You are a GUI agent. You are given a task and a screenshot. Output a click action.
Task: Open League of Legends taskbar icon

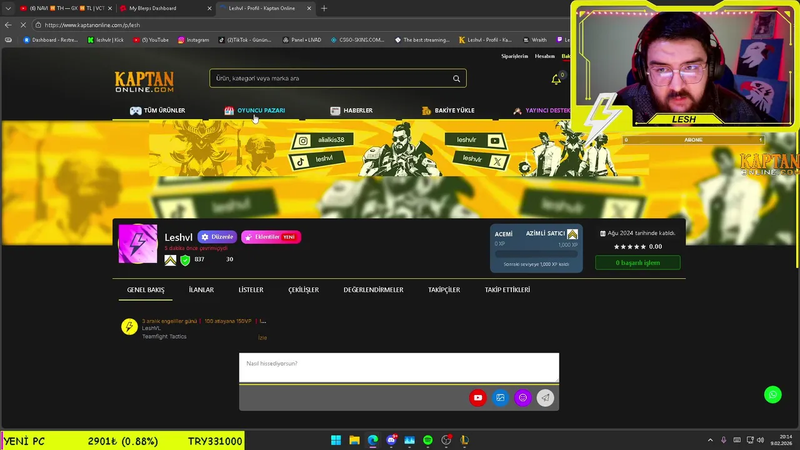[464, 440]
